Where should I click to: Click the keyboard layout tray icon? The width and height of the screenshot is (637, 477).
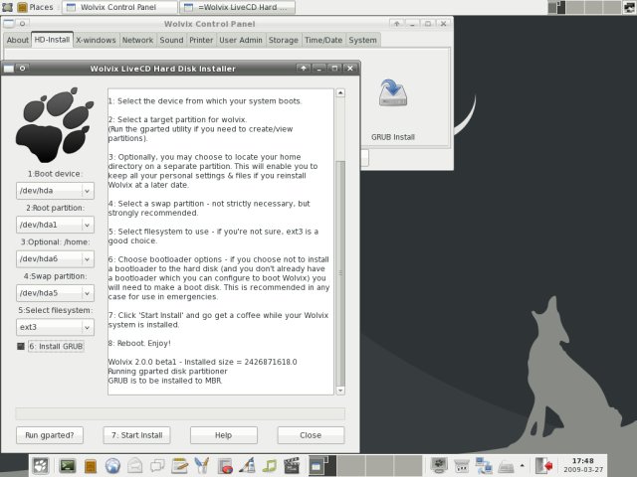click(x=507, y=466)
